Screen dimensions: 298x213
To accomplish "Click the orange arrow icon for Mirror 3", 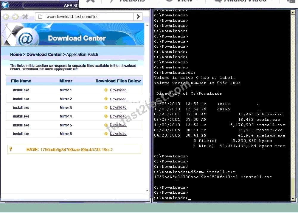I will [x=106, y=108].
